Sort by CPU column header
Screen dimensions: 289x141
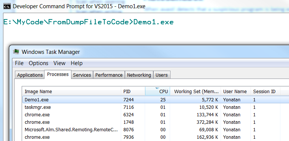click(158, 91)
